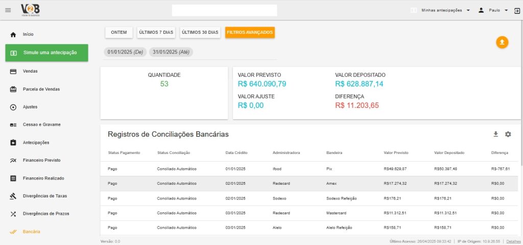Sort by the Valor Previsto column header
This screenshot has width=523, height=245.
396,152
